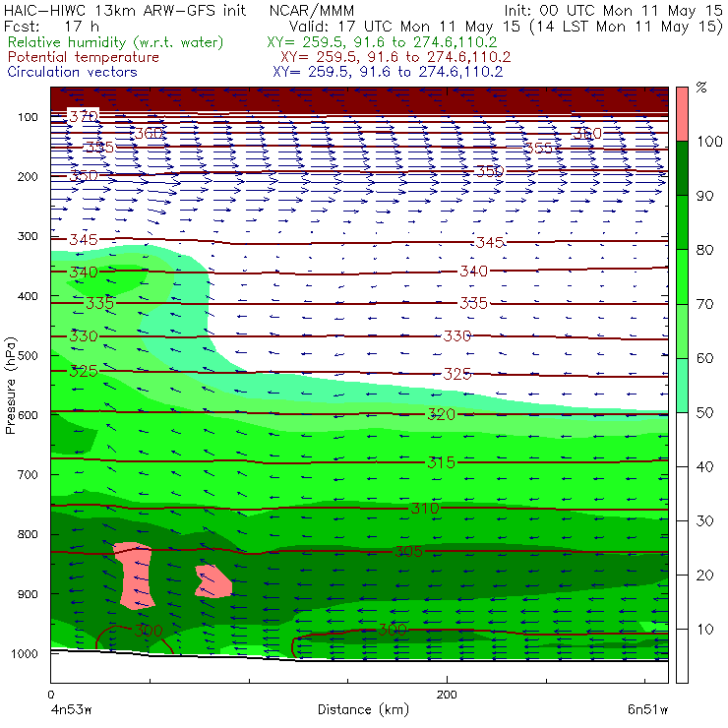
Task: Click the '370' contour label
Action: pos(84,116)
